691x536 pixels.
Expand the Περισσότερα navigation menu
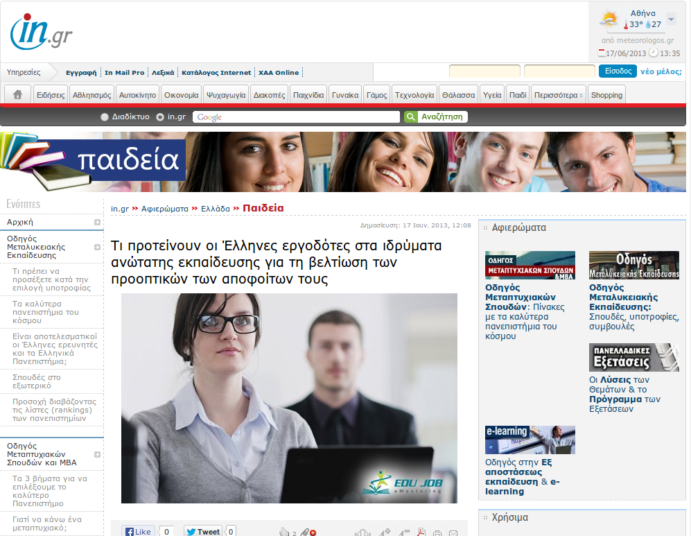pos(559,95)
